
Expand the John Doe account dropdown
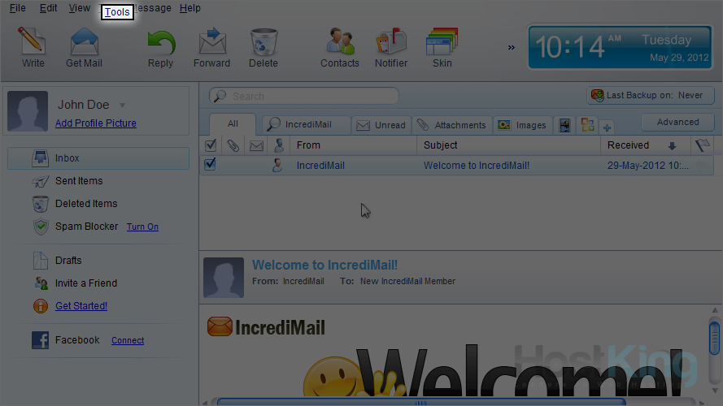coord(123,105)
